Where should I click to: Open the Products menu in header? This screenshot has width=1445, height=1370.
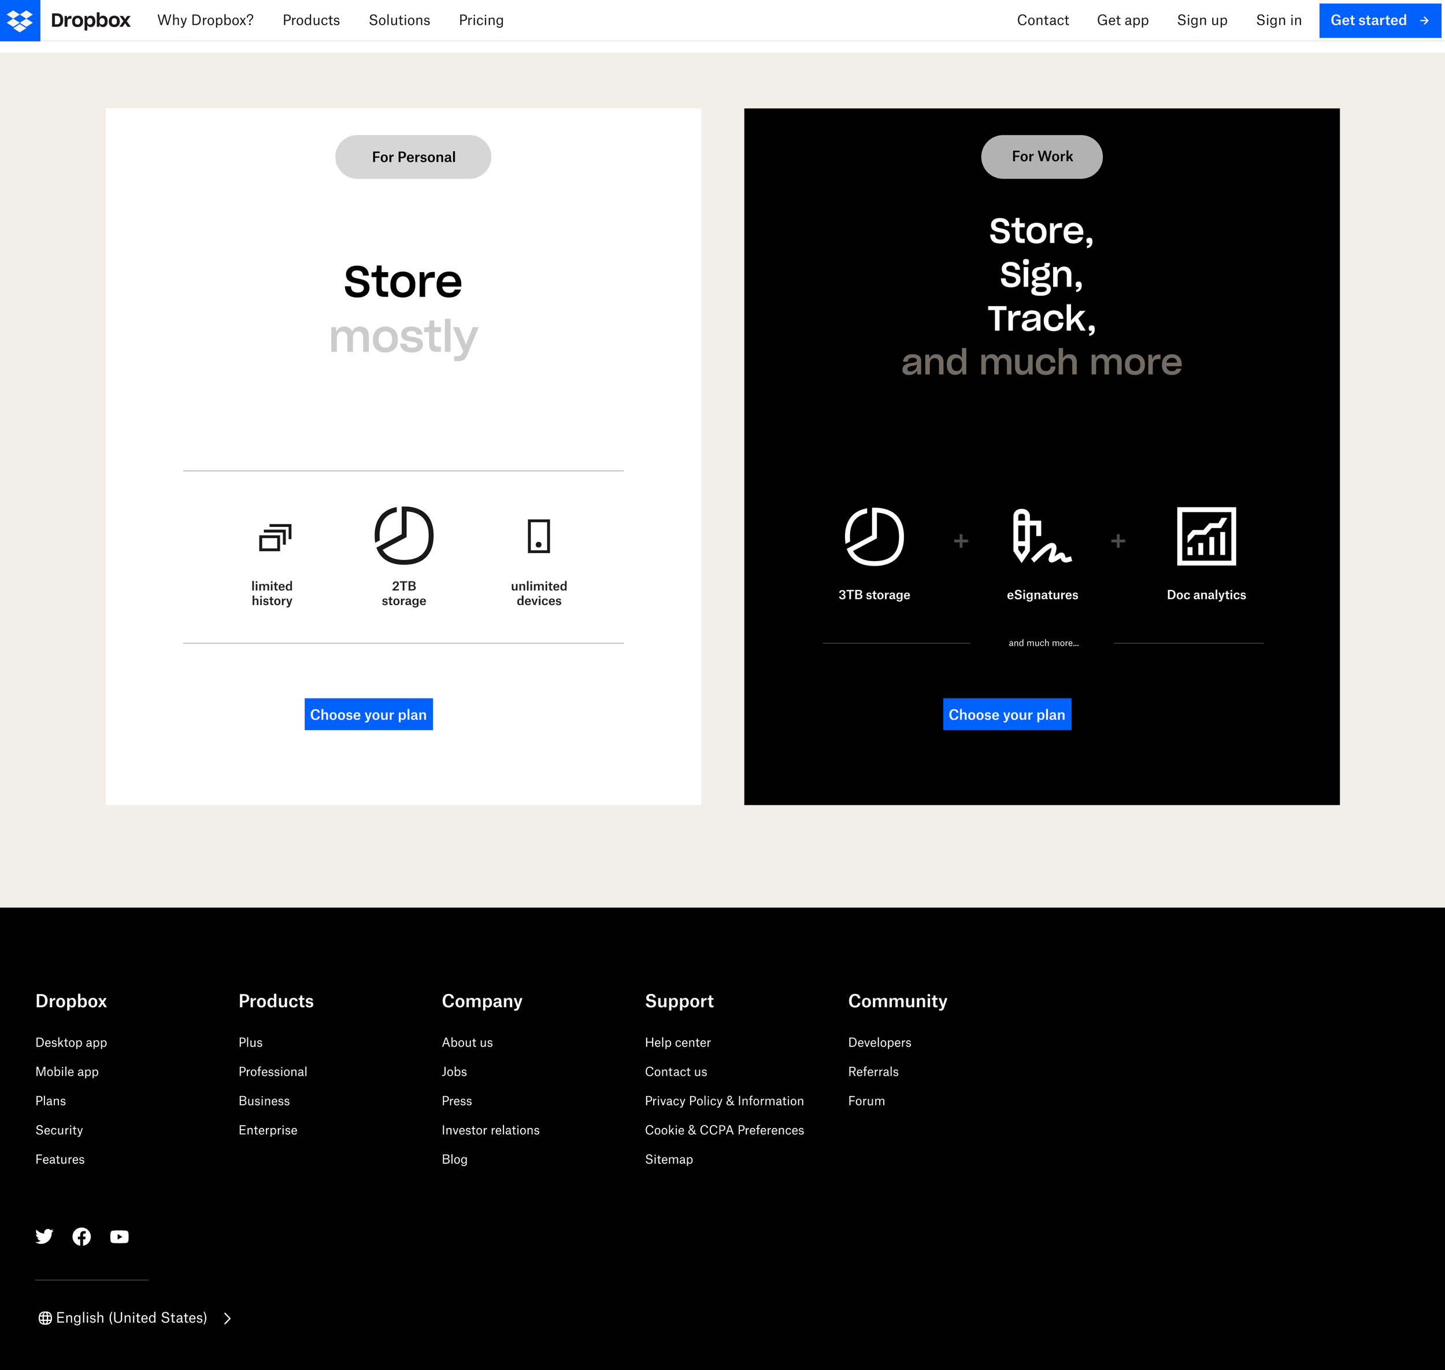click(311, 20)
